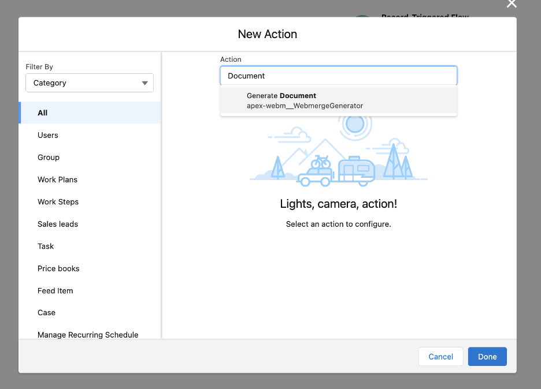Viewport: 541px width, 389px height.
Task: Choose the Price books category
Action: point(58,268)
